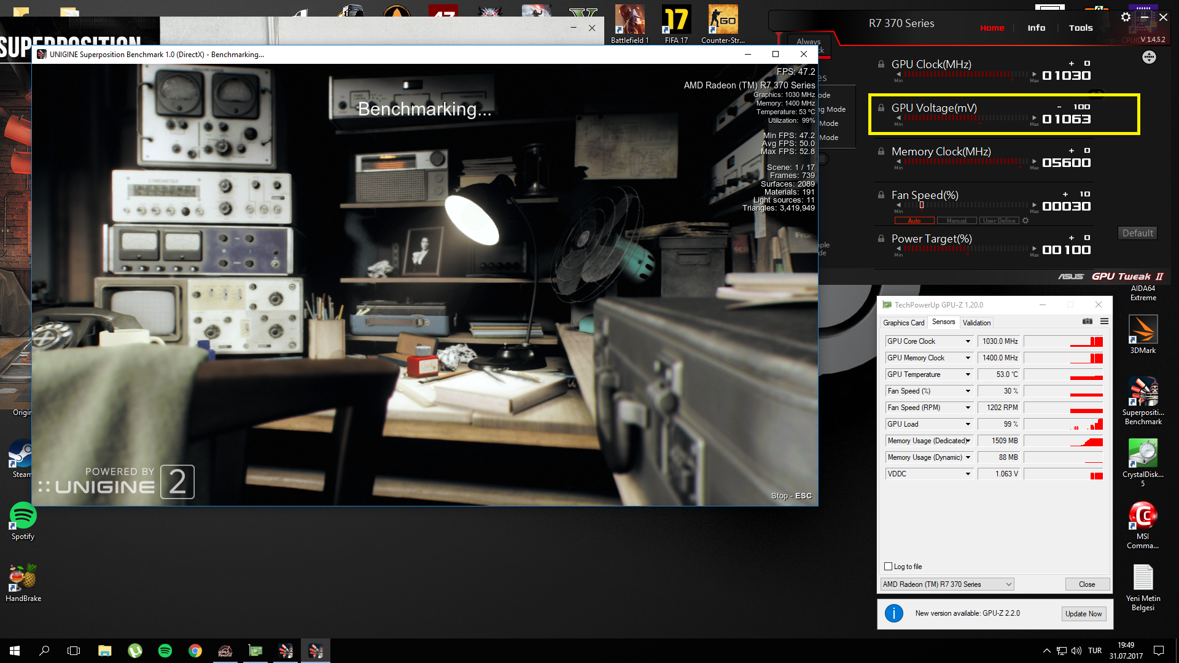The image size is (1179, 663).
Task: Expand GPU Load sensor dropdown
Action: coord(968,424)
